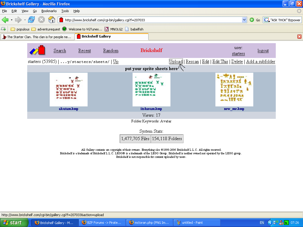Image resolution: width=303 pixels, height=227 pixels.
Task: Open the akutam.bmp red sprite thumbnail
Action: coord(69,90)
